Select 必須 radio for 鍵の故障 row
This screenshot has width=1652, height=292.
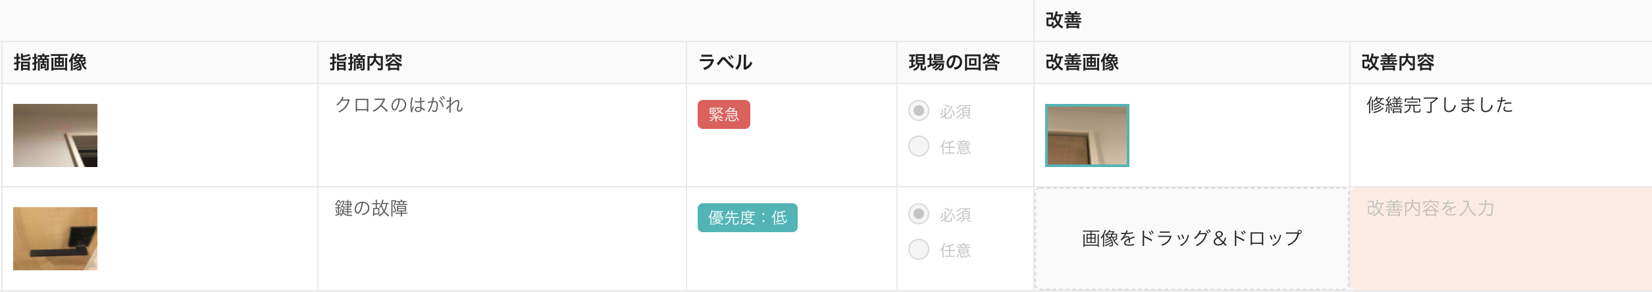tap(919, 214)
